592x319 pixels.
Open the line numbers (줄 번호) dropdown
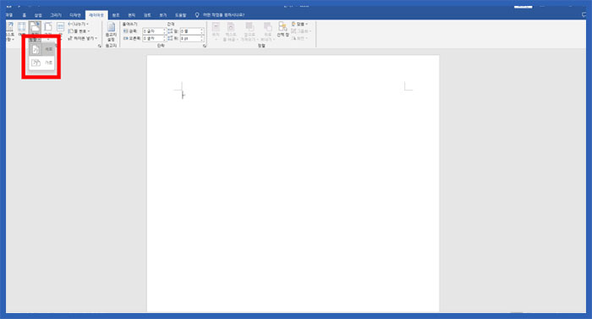pyautogui.click(x=79, y=31)
